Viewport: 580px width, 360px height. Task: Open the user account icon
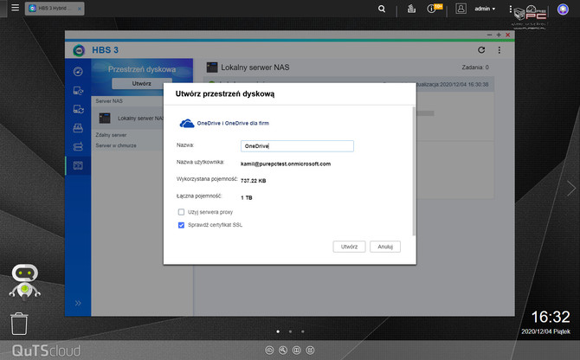(461, 9)
